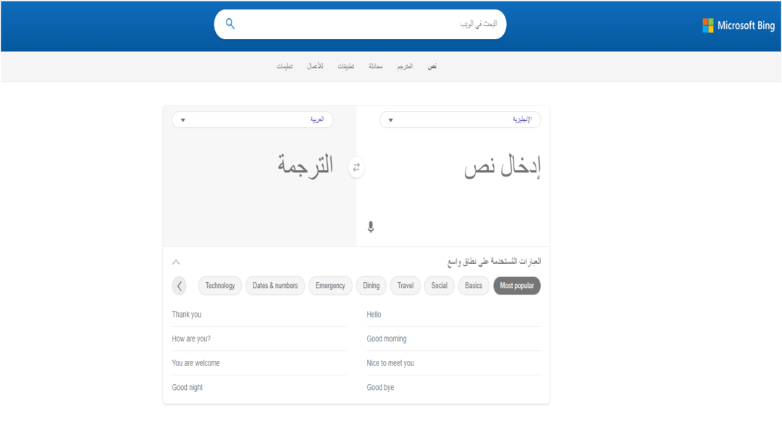
Task: Open the محادثة (Conversation) tab
Action: coord(375,67)
